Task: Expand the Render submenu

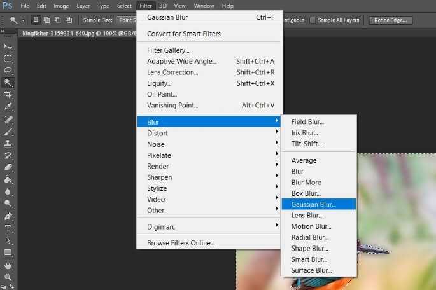Action: tap(208, 166)
